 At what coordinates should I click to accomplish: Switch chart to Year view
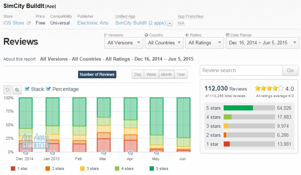click(181, 74)
